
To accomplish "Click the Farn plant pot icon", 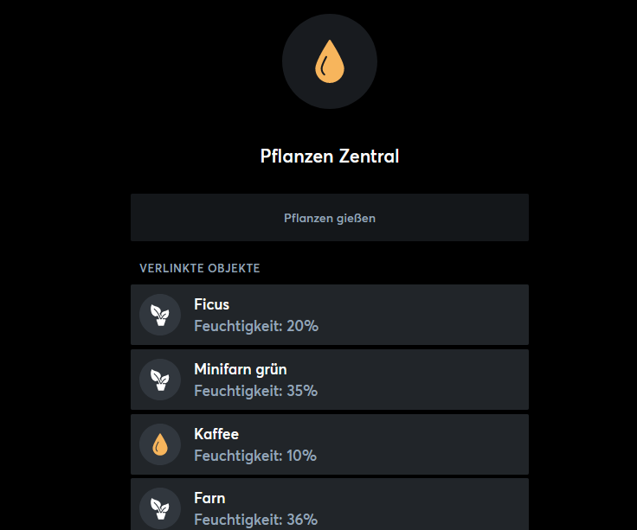I will 160,508.
